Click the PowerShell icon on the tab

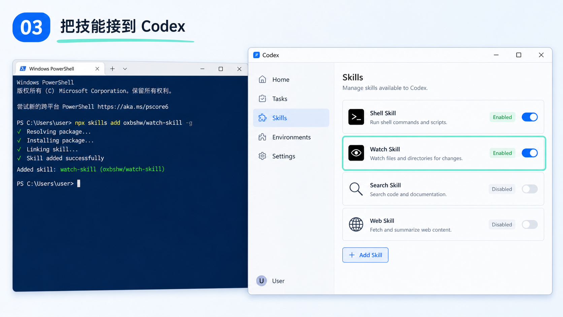[x=23, y=69]
